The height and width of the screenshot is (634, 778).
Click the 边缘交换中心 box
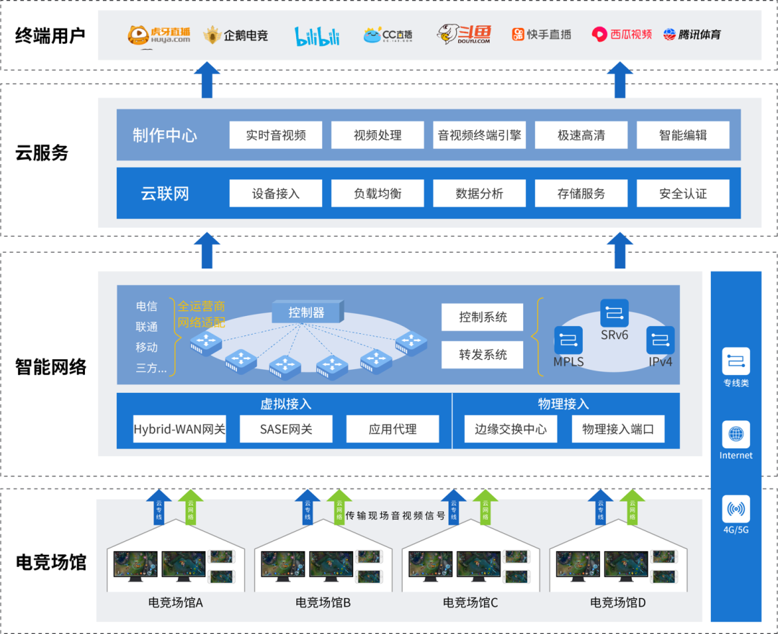511,429
